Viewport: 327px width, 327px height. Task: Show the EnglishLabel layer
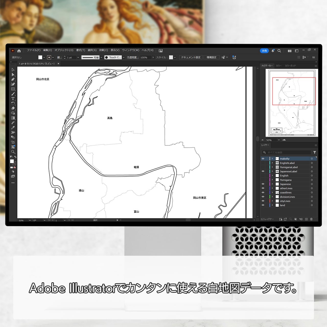[x=263, y=163]
